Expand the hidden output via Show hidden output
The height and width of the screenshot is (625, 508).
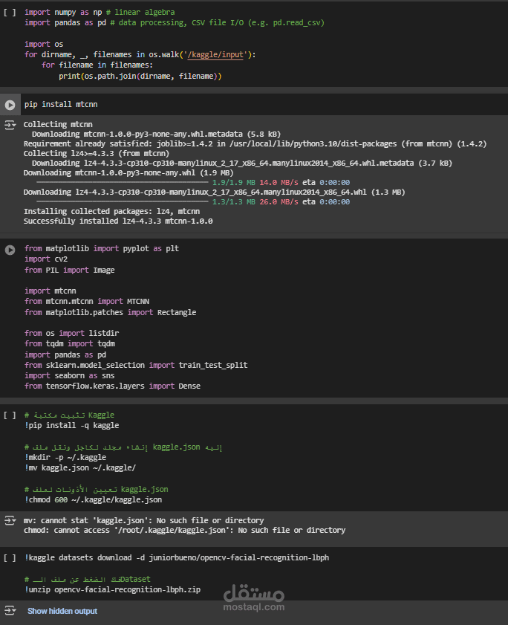point(62,611)
